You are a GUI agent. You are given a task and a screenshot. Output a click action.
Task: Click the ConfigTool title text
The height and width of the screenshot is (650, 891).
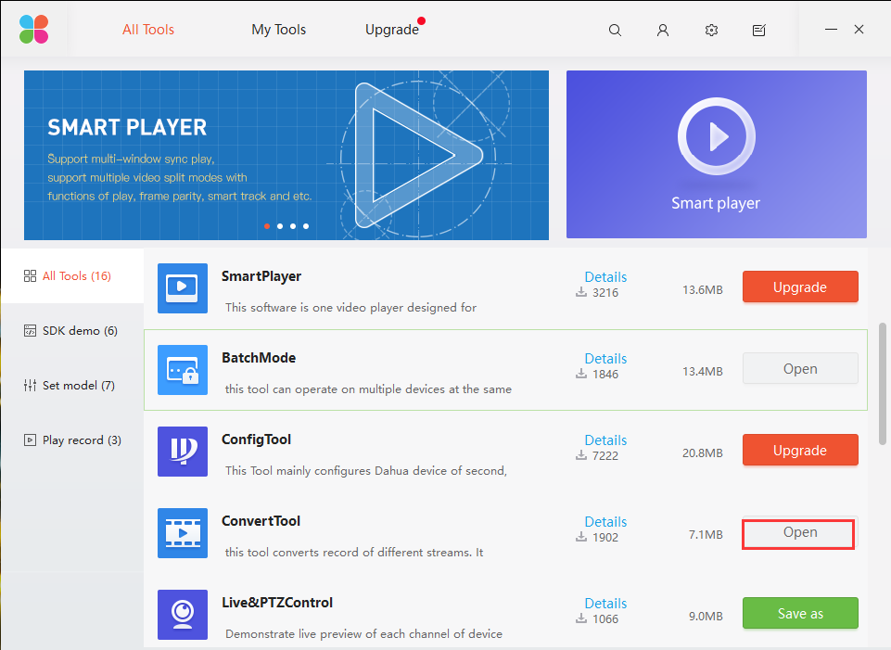[x=256, y=440]
